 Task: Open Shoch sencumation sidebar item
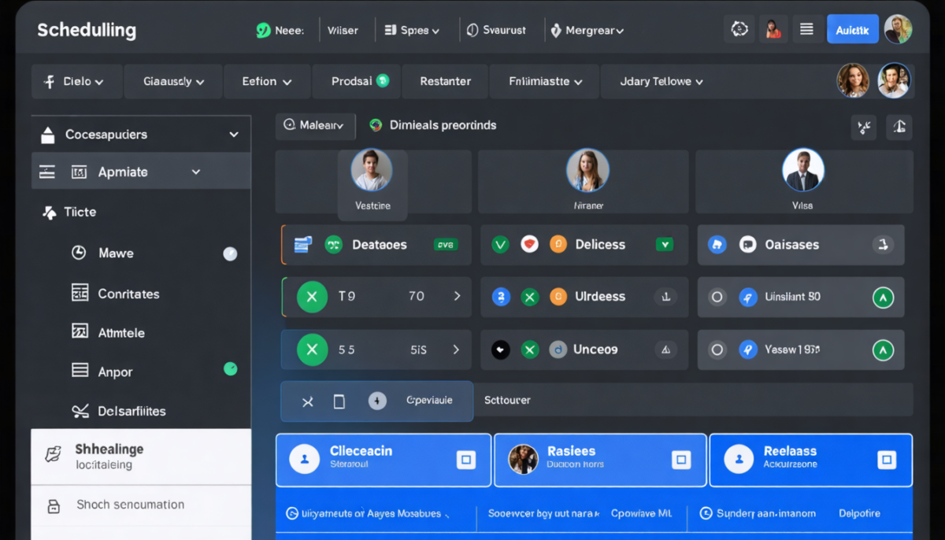click(141, 505)
